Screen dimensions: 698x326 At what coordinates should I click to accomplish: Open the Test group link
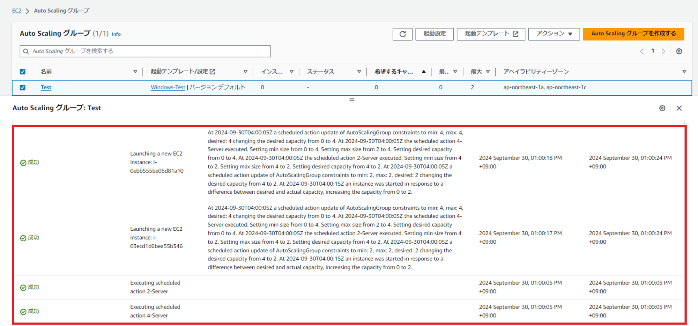[46, 87]
